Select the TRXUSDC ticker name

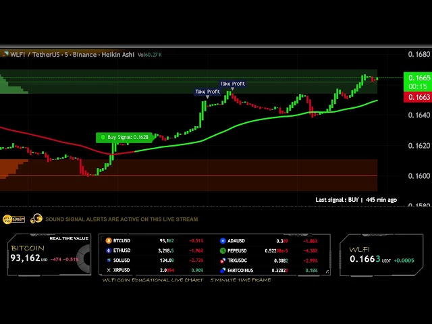tap(237, 261)
